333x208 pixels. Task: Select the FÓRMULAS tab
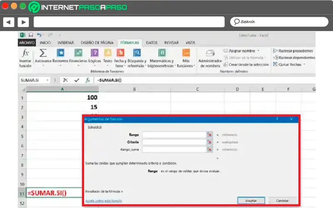(129, 43)
